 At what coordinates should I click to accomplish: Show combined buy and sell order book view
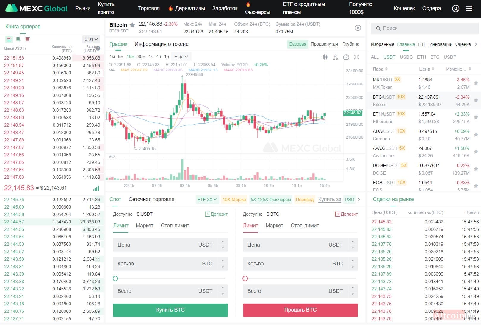pos(9,39)
